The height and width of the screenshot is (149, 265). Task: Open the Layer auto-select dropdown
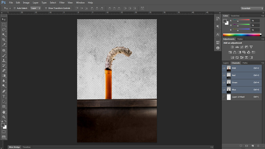coord(35,8)
